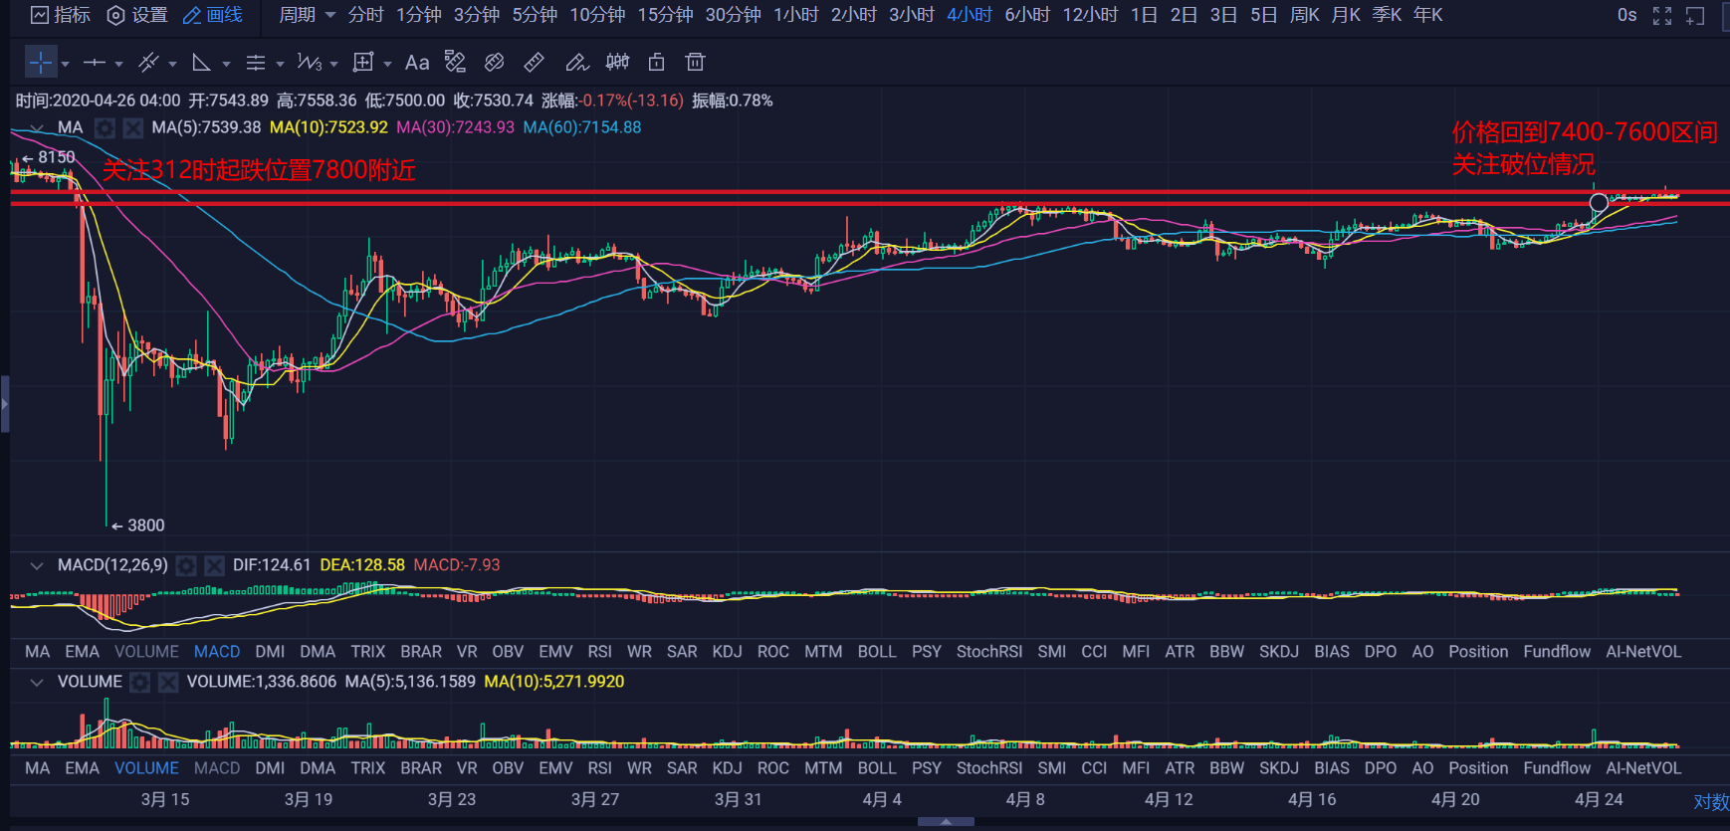Open dropdown arrow beside trend line tool
This screenshot has width=1730, height=831.
tap(173, 64)
